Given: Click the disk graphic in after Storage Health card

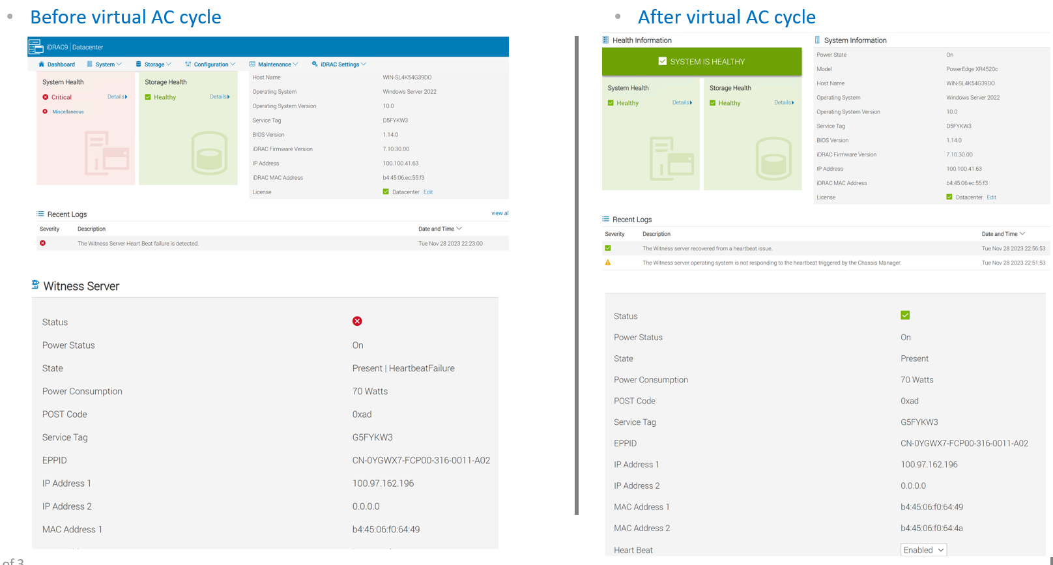Looking at the screenshot, I should point(773,159).
